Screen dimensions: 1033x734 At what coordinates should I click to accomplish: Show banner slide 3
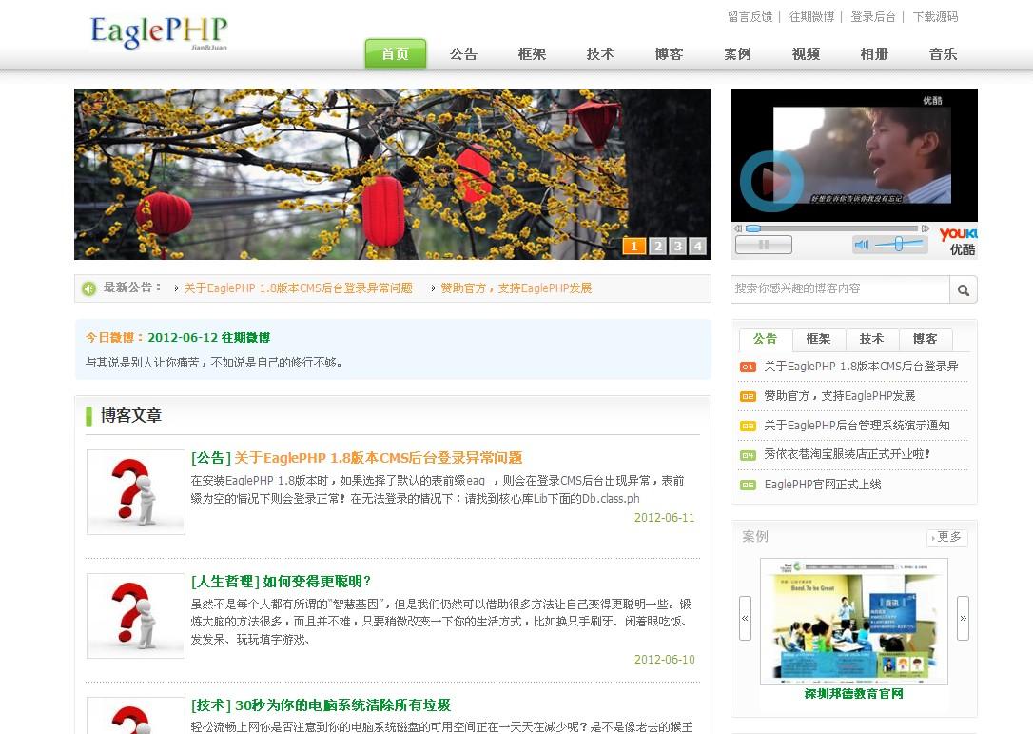click(678, 246)
